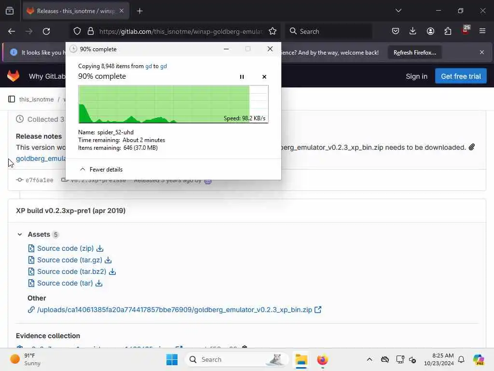
Task: Go back to the previous page
Action: point(12,31)
